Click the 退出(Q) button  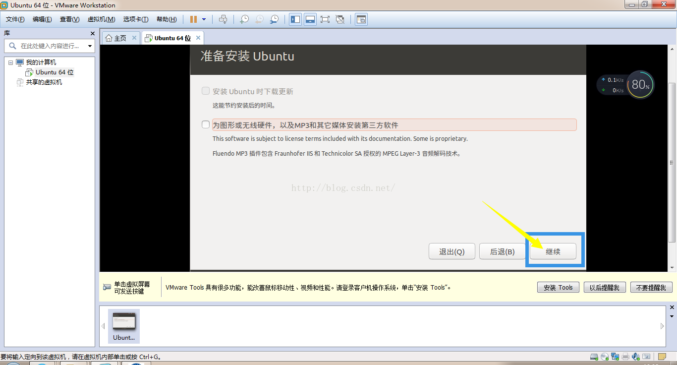(x=452, y=251)
